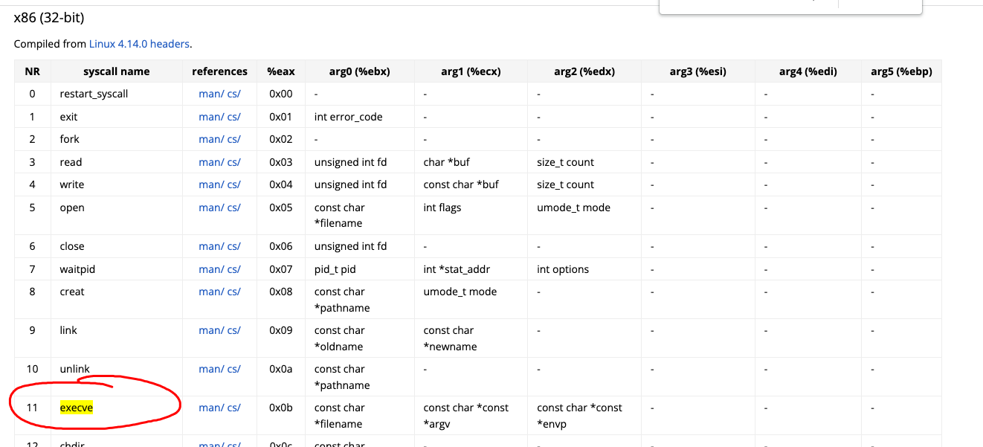This screenshot has height=447, width=983.
Task: Open the man page link for creat
Action: 210,292
